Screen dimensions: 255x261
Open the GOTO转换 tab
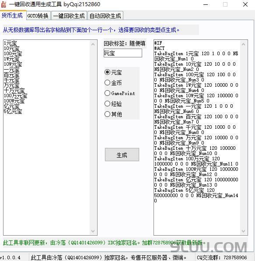(38, 16)
